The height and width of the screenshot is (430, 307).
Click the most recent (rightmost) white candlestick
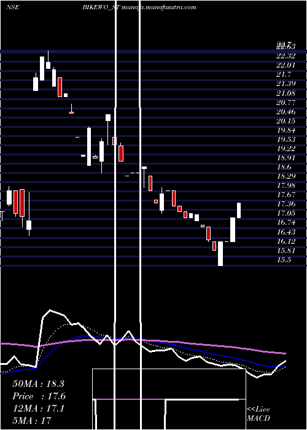(x=239, y=210)
